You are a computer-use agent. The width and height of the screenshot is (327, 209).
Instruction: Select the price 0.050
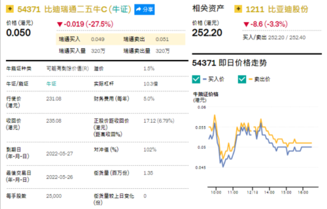click(18, 33)
